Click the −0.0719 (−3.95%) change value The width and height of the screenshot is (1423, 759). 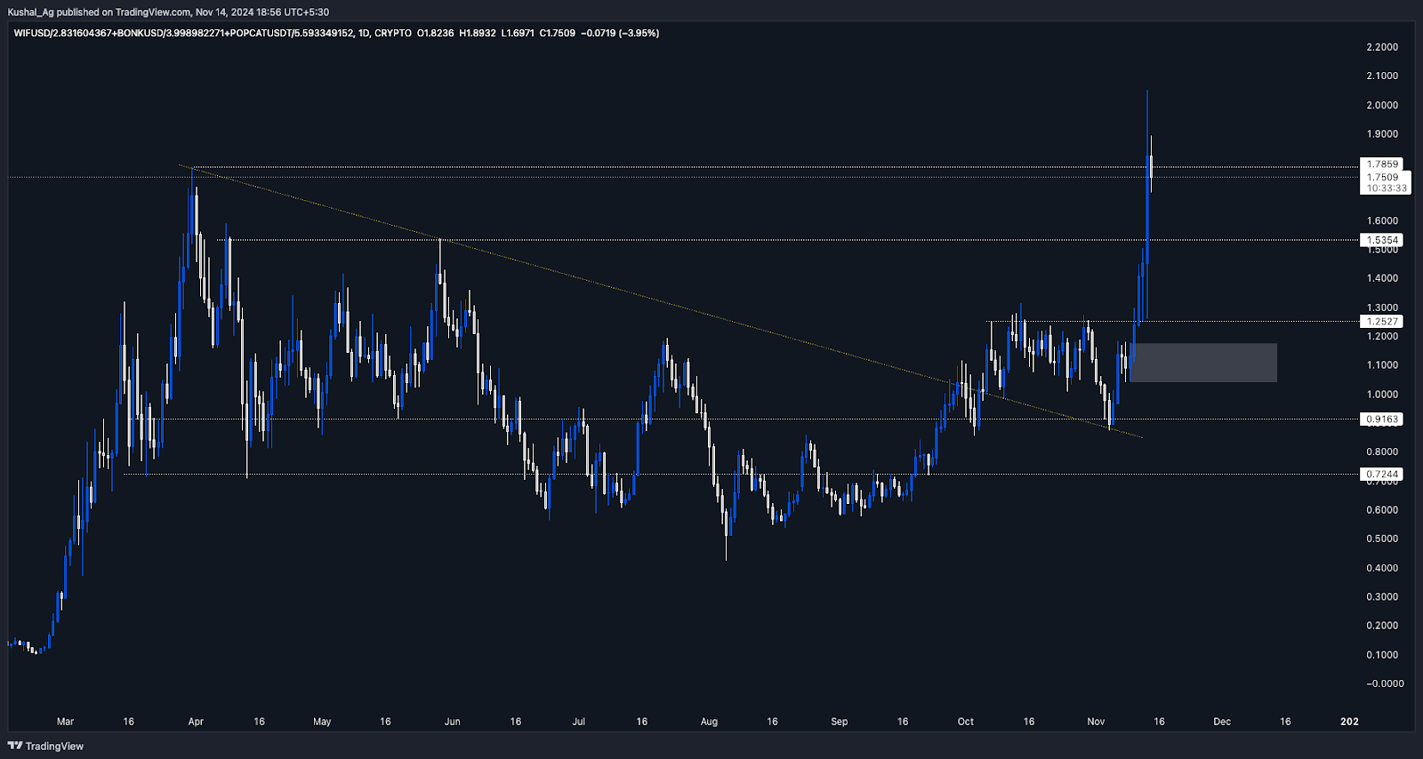click(620, 33)
